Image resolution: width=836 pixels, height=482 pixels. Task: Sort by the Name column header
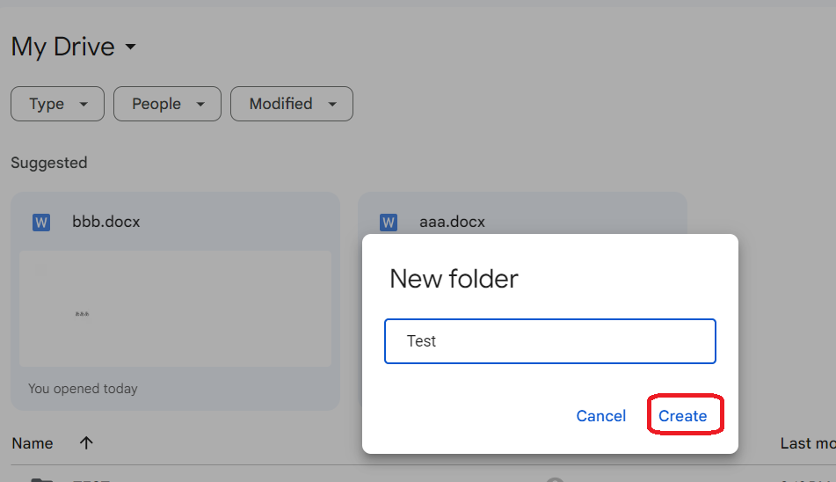point(33,443)
